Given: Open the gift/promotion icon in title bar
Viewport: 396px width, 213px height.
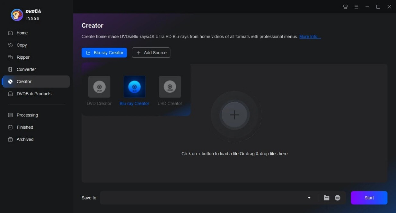Looking at the screenshot, I should click(x=345, y=6).
